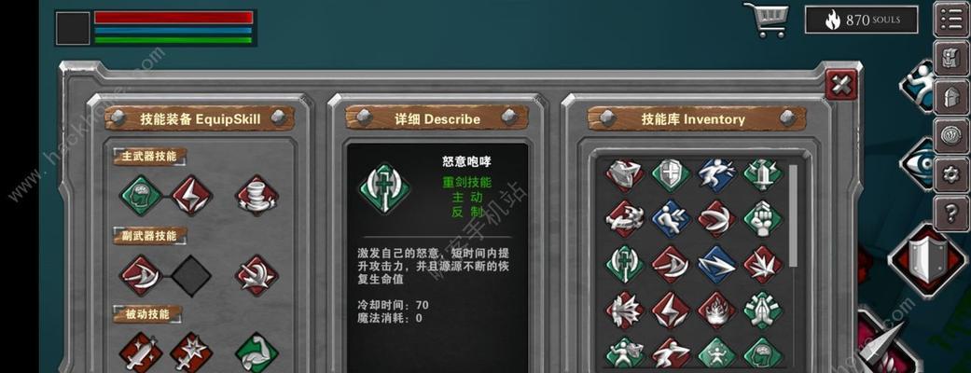Click the red sword passive skill slot
The image size is (971, 373).
coord(141,353)
